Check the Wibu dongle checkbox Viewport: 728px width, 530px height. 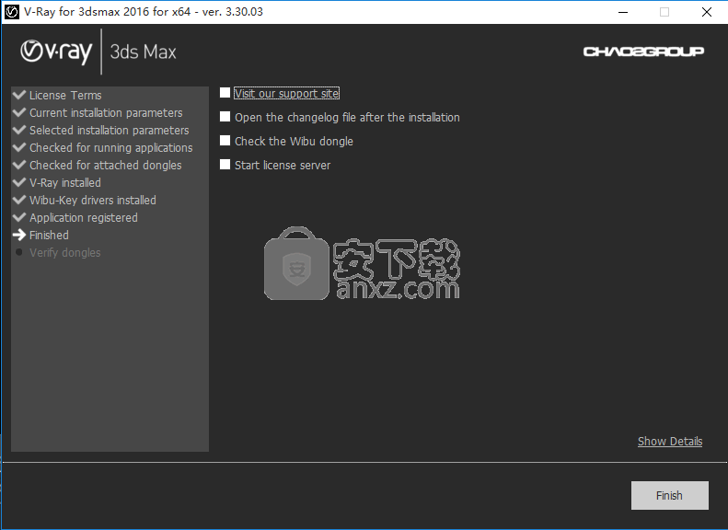coord(225,141)
